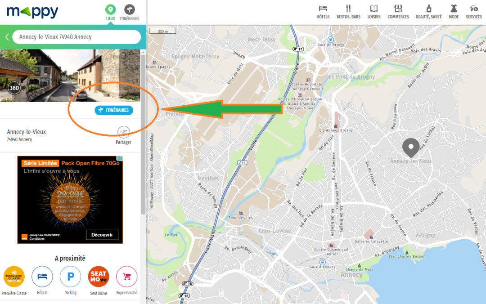The image size is (486, 304).
Task: Open the Loisirs category icon
Action: click(373, 12)
